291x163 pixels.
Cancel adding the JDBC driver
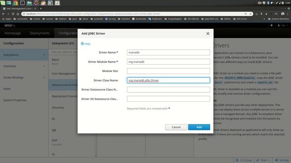pos(176,127)
